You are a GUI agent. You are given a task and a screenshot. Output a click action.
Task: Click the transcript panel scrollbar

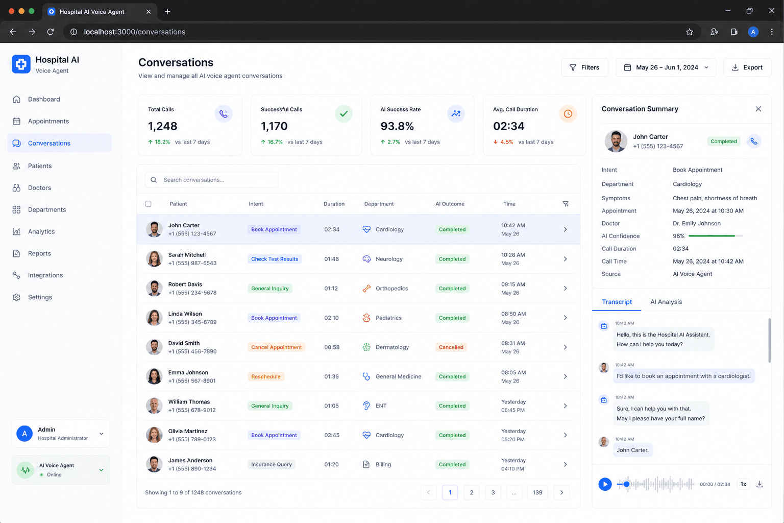tap(769, 340)
